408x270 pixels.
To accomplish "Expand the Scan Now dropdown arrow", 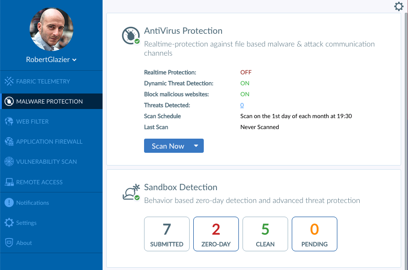I will pos(196,146).
